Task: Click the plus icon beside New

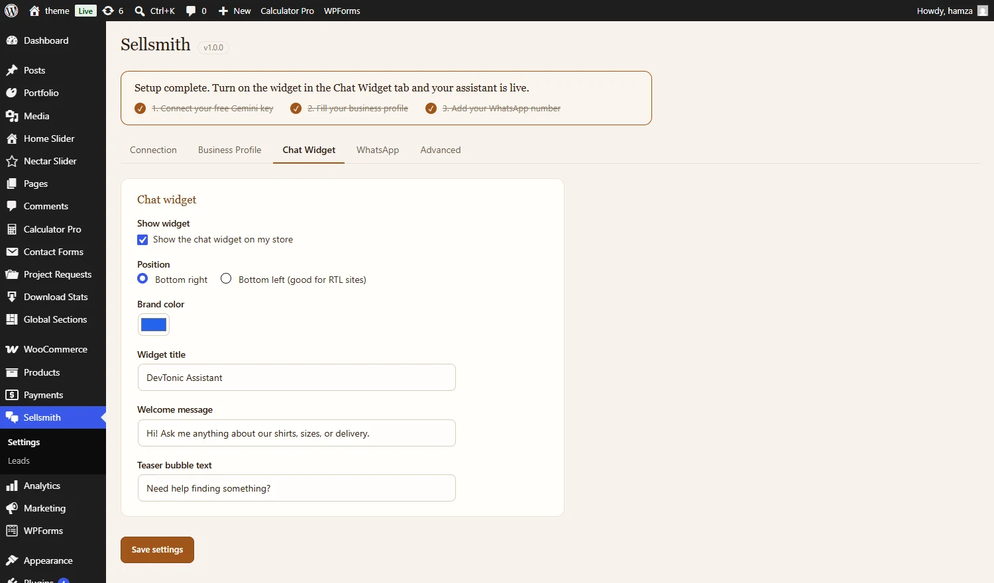Action: (223, 11)
